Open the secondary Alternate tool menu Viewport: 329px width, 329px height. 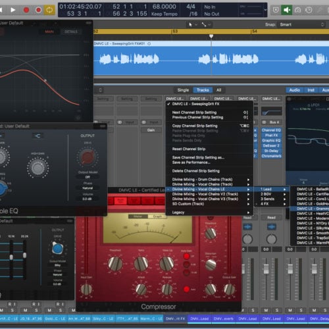click(206, 24)
